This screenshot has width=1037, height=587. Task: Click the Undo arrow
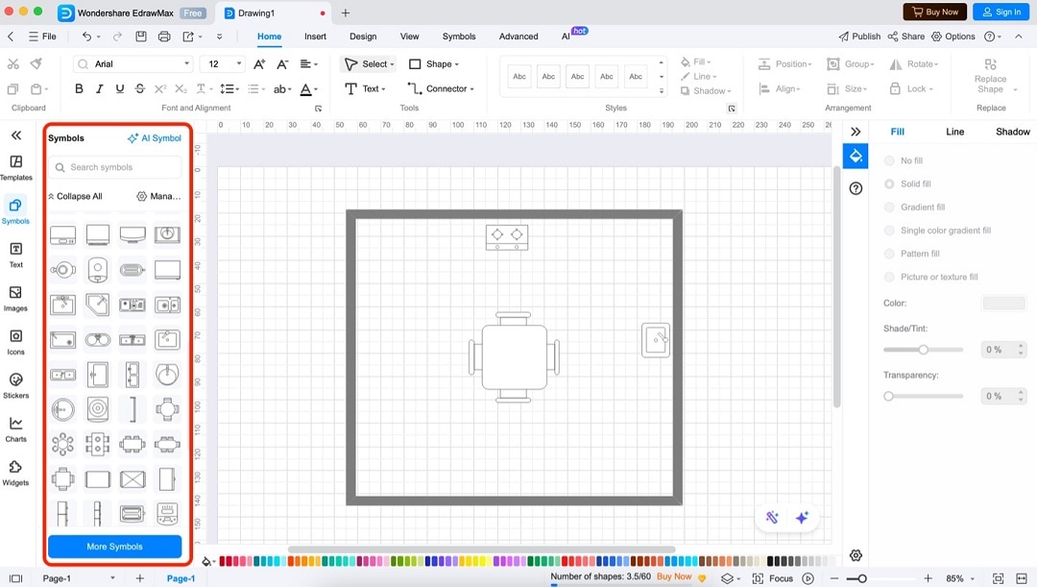click(86, 37)
